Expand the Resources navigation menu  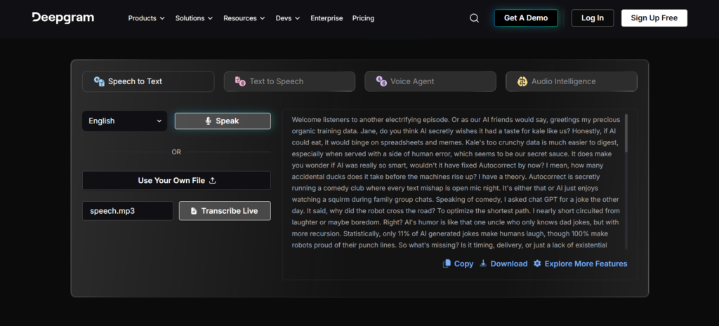pos(244,18)
